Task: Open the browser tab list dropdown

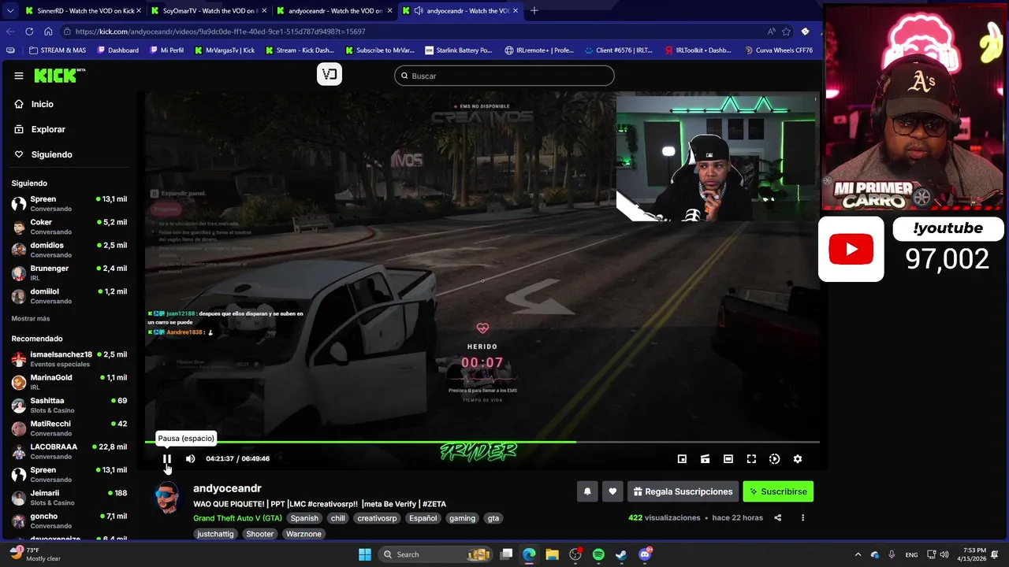Action: [9, 11]
